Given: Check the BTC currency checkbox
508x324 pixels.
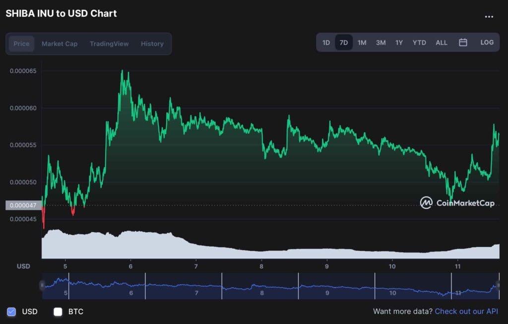Looking at the screenshot, I should (x=58, y=312).
